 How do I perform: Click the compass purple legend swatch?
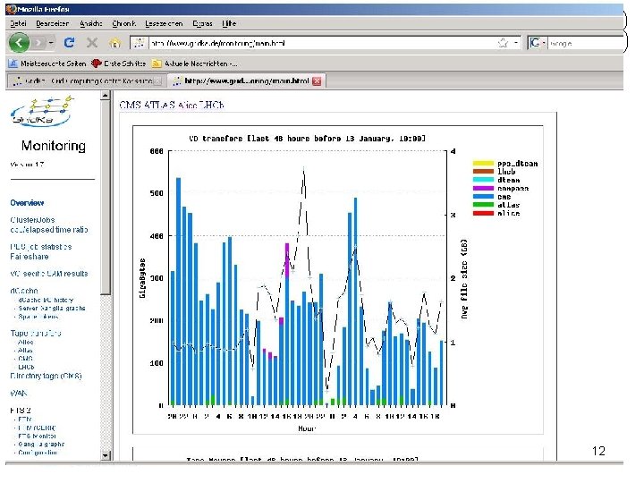tap(483, 189)
